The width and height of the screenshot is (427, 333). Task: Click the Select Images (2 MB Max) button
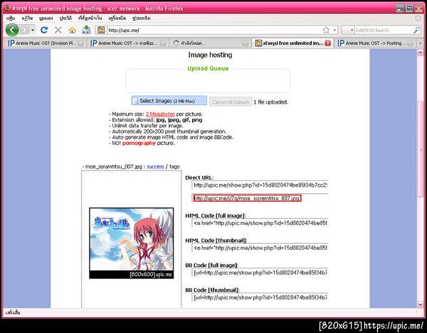[169, 101]
